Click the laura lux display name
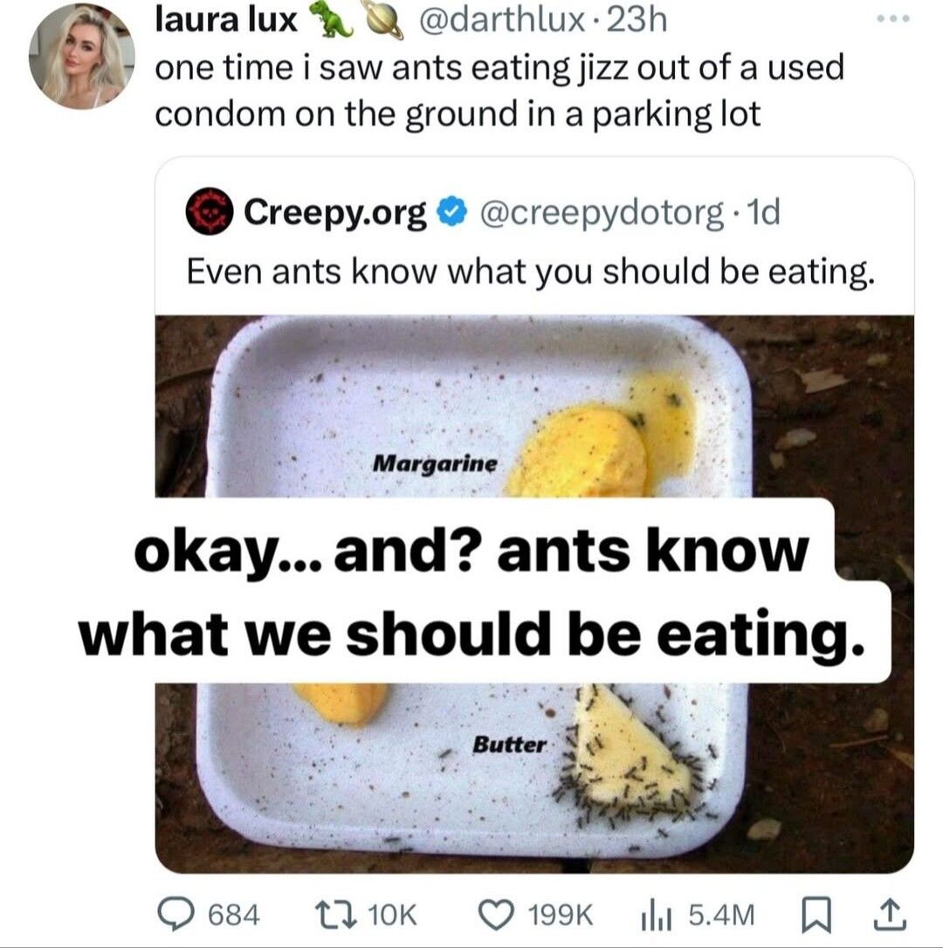The image size is (943, 948). [x=226, y=21]
